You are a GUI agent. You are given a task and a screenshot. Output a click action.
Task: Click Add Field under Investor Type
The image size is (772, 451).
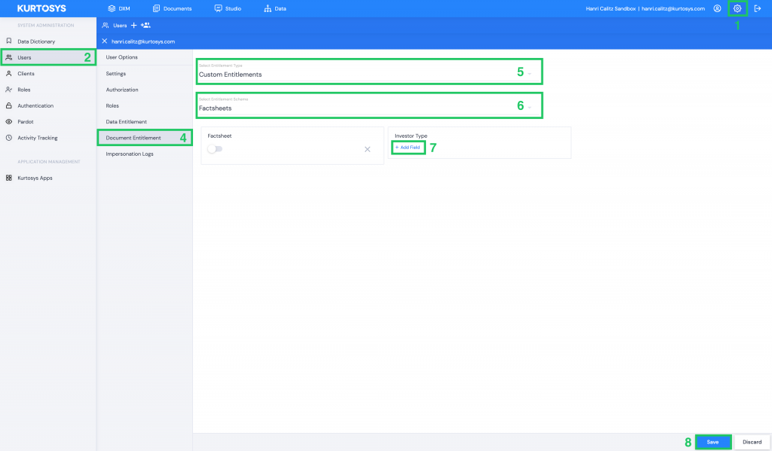(407, 148)
